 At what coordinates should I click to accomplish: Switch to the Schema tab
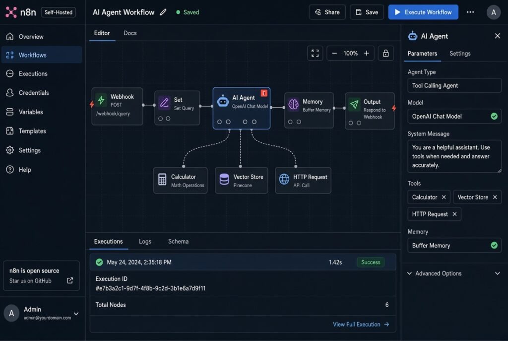(178, 242)
